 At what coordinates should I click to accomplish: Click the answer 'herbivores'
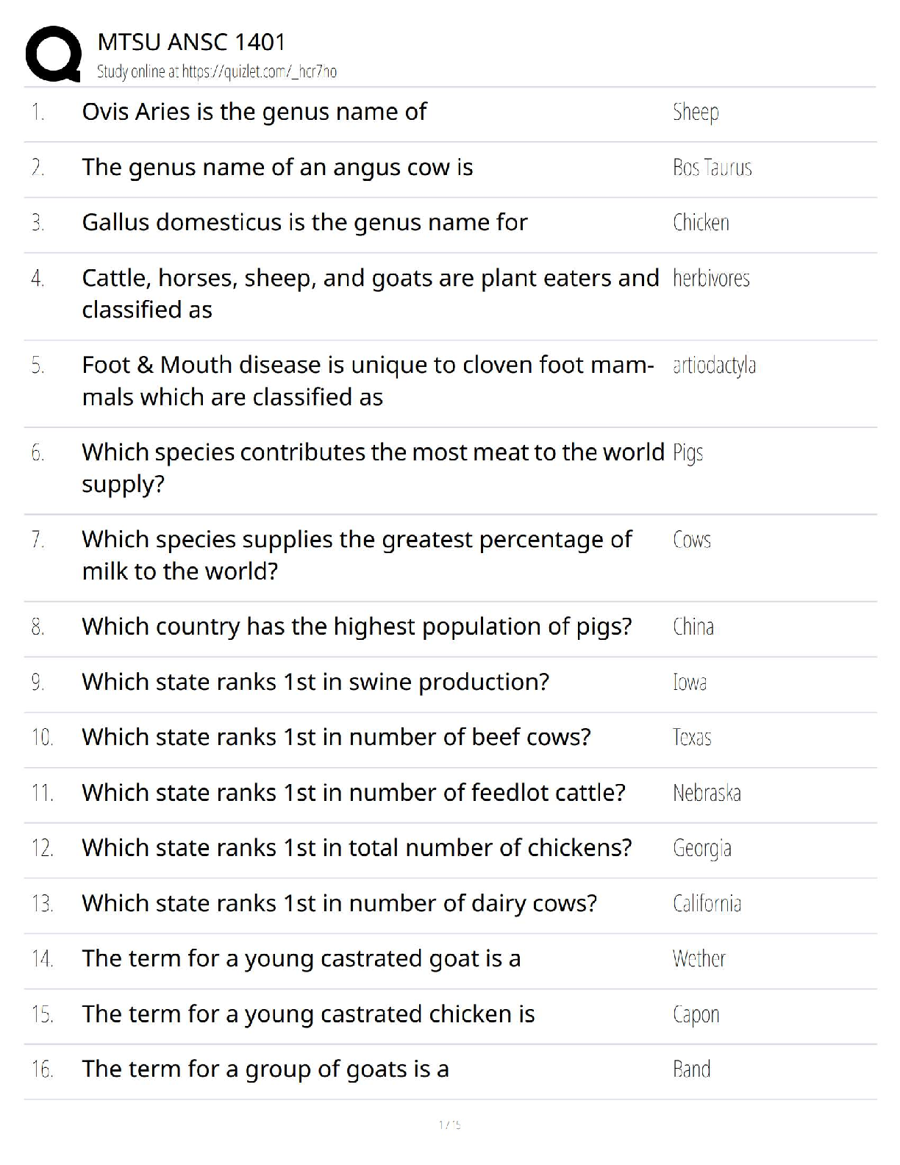point(711,278)
